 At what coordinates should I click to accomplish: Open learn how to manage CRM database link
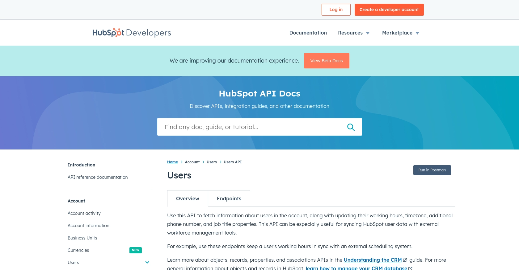click(356, 268)
